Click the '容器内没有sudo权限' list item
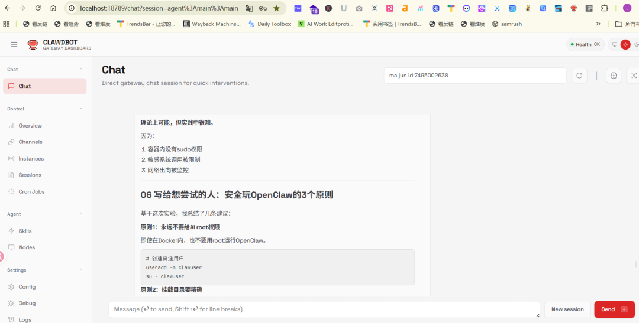This screenshot has height=323, width=639. click(x=175, y=149)
